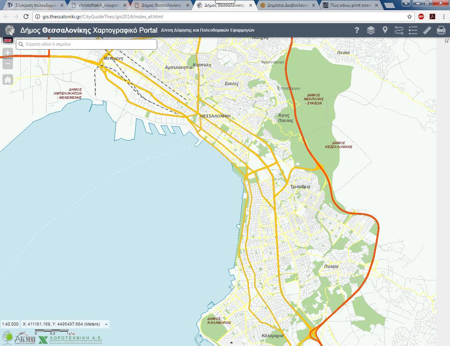
Task: Click the Τριανδρία label on the map
Action: (x=300, y=187)
